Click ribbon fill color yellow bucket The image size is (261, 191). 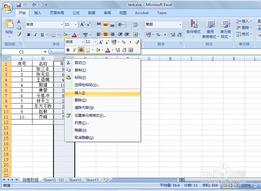64,35
